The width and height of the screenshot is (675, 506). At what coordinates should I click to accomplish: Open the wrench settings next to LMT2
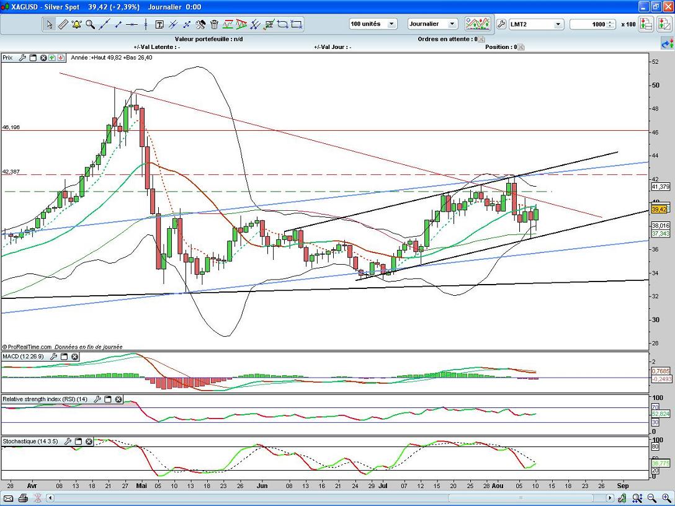pyautogui.click(x=501, y=24)
